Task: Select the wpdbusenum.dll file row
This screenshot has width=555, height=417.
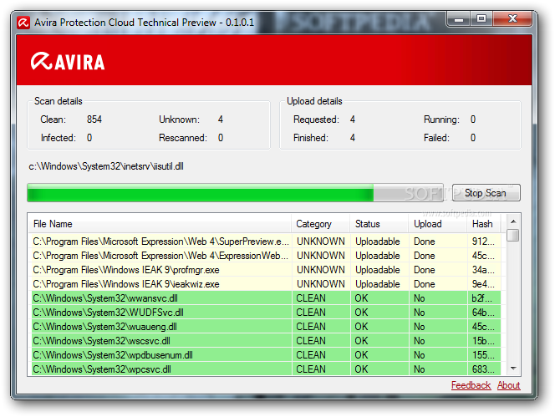Action: [266, 354]
